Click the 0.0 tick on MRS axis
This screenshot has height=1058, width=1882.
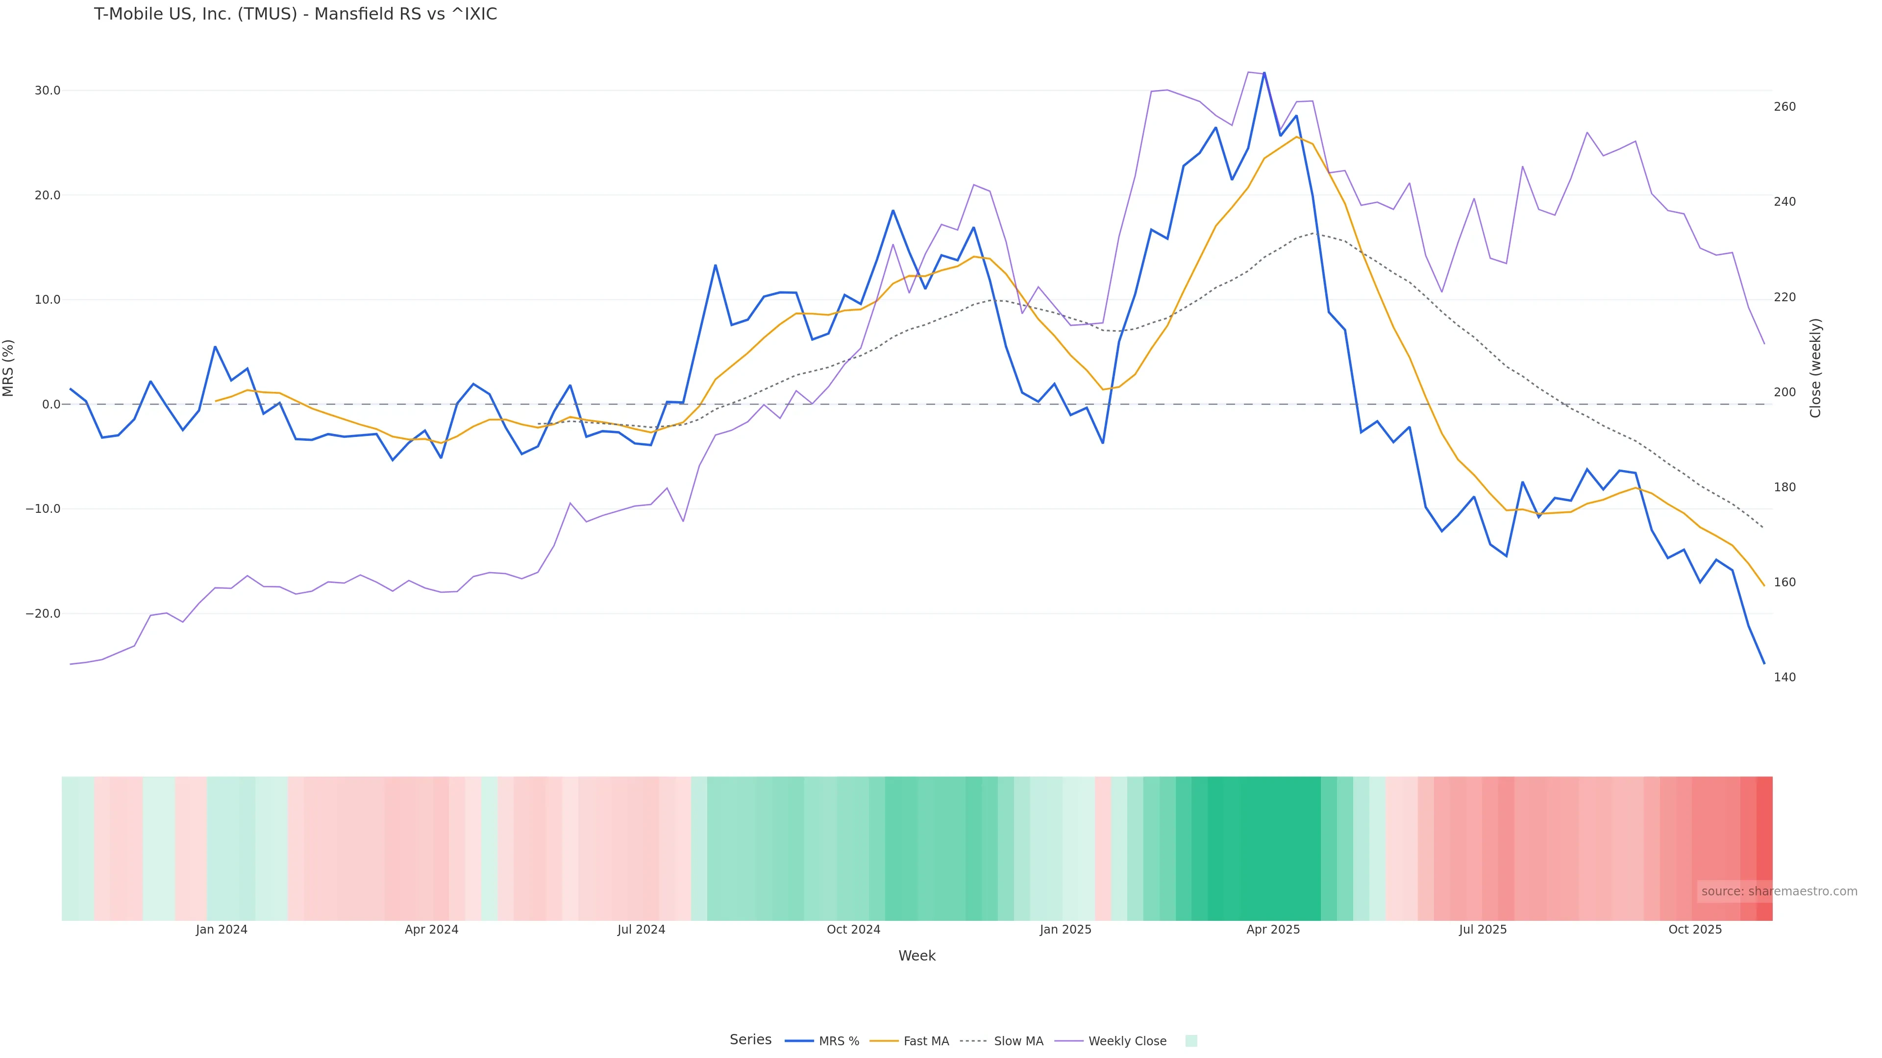(50, 405)
